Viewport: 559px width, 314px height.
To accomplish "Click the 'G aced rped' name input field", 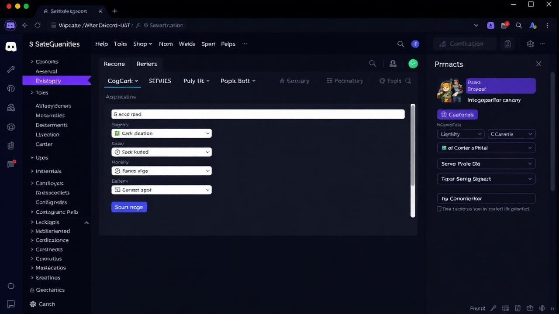I will (x=258, y=114).
